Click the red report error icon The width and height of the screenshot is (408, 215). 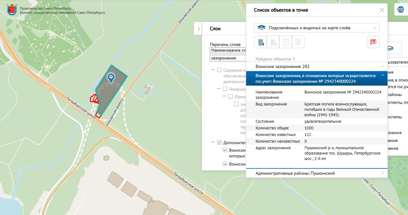pyautogui.click(x=373, y=42)
